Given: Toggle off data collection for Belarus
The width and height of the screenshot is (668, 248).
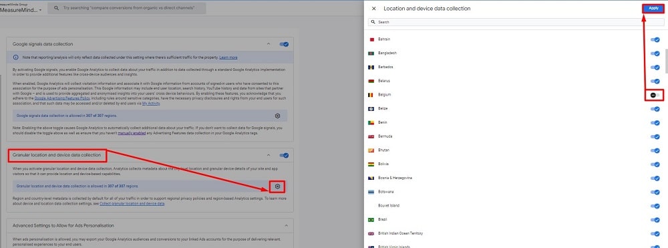Looking at the screenshot, I should point(655,81).
